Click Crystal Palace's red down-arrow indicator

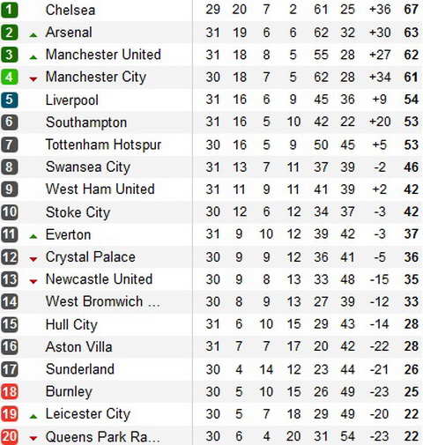pos(33,259)
